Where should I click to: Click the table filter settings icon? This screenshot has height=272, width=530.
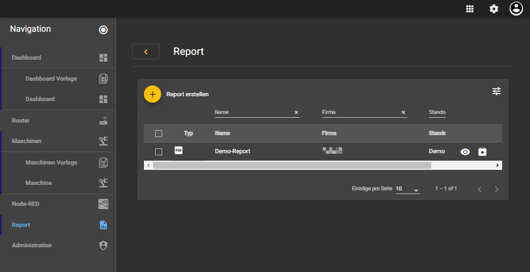[x=497, y=91]
